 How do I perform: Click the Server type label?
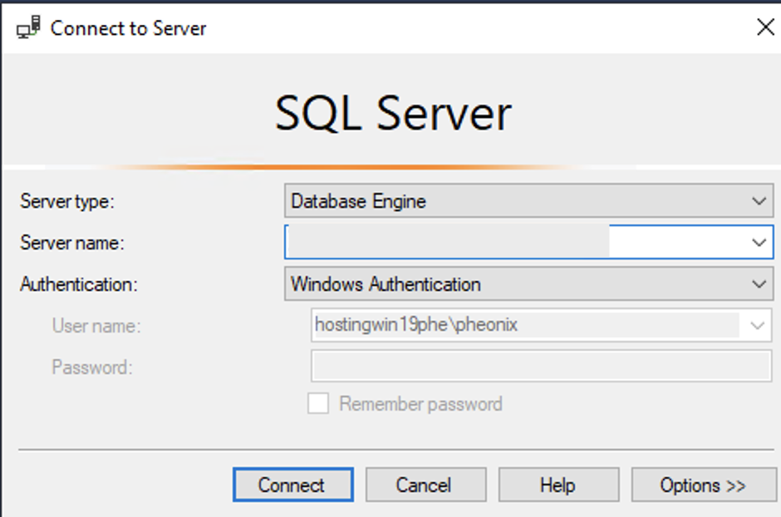click(67, 201)
